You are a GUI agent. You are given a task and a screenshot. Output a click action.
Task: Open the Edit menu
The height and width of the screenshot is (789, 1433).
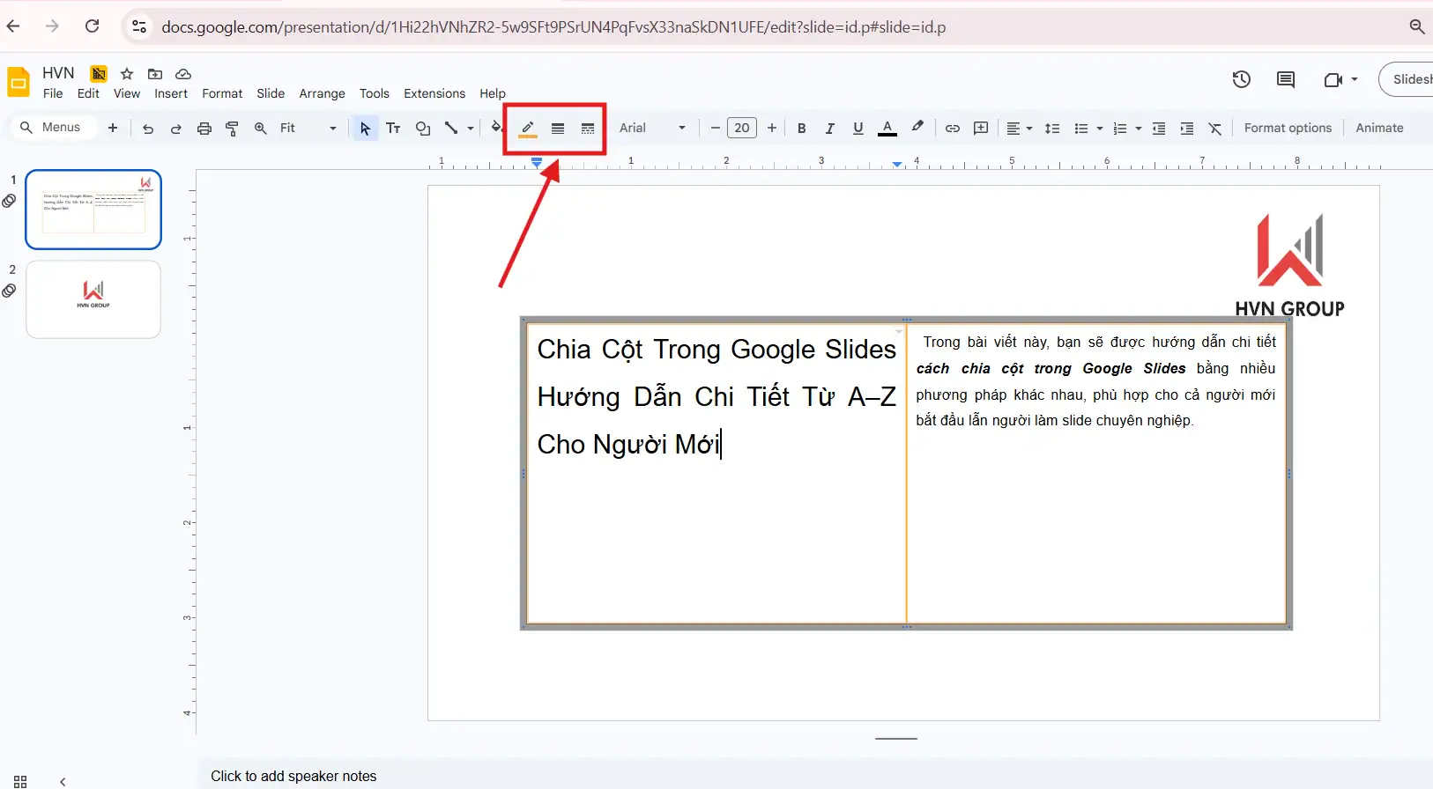click(88, 93)
